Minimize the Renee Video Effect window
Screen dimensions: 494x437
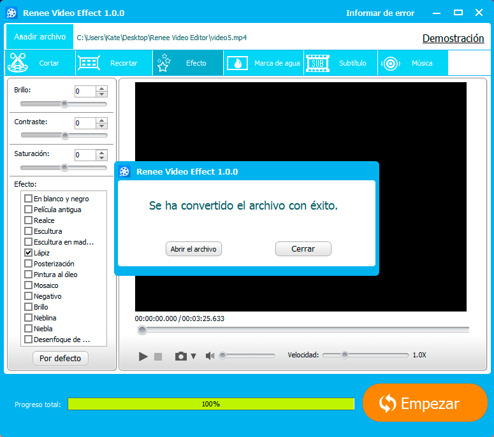(x=437, y=13)
